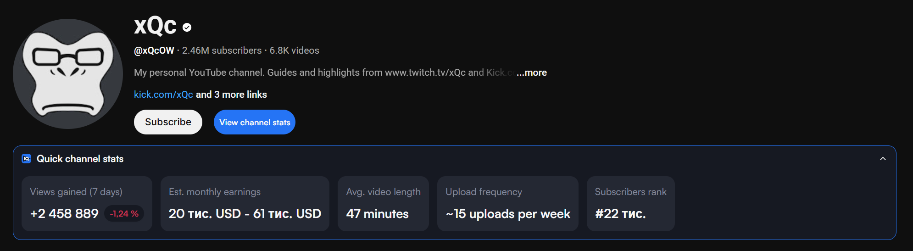
Task: Select the Avg. video length card
Action: click(383, 204)
